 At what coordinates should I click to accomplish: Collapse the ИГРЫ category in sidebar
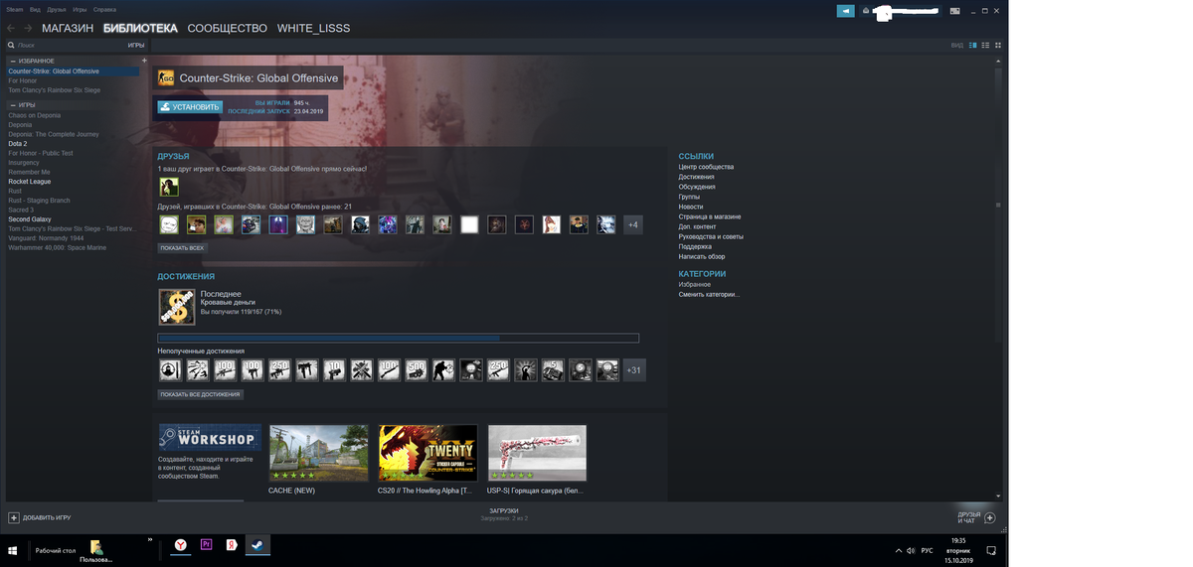(x=12, y=104)
